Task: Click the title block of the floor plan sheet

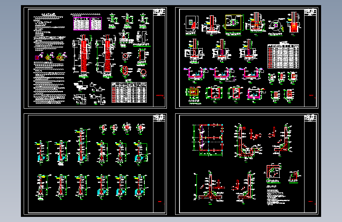Action: coord(310,118)
